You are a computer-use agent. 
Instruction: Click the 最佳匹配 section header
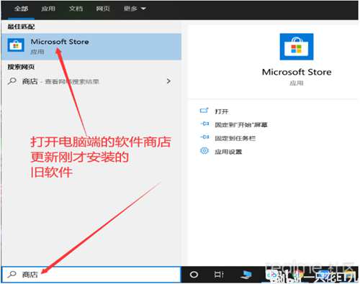[x=21, y=27]
